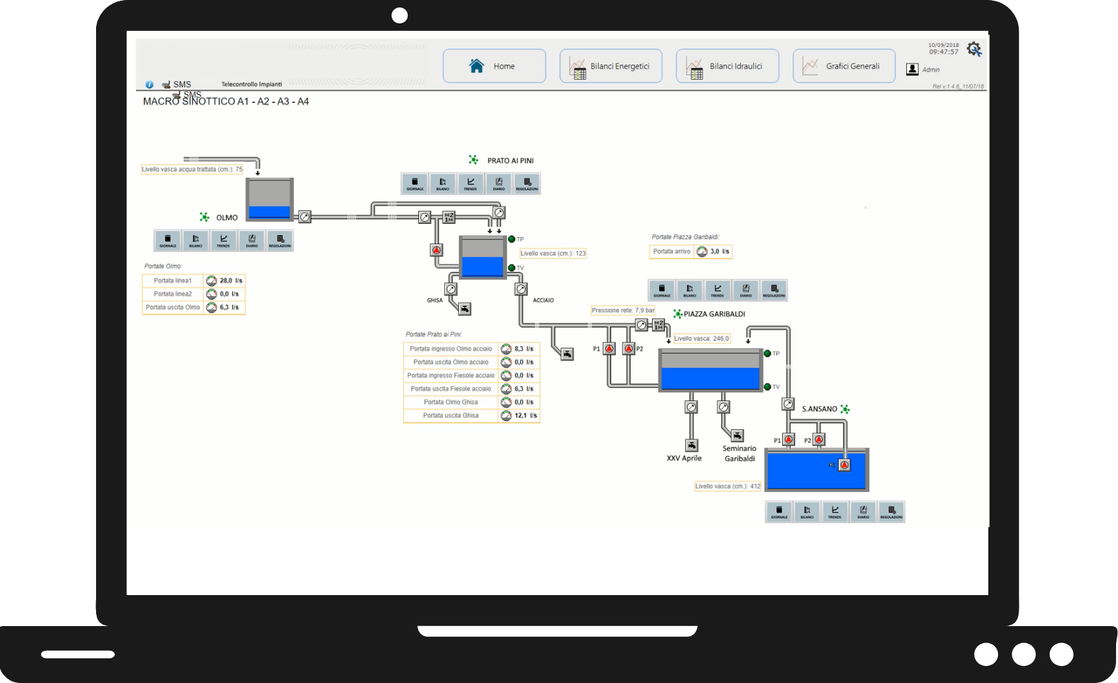The width and height of the screenshot is (1118, 683).
Task: Click flow meter at Olmo tank outlet
Action: click(305, 217)
